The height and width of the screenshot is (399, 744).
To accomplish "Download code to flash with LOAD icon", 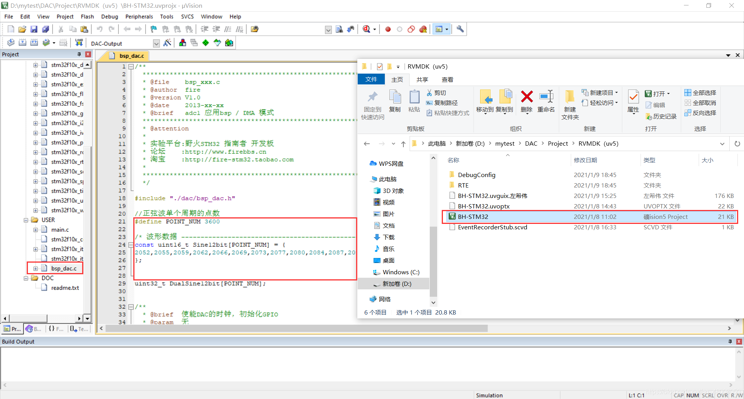I will click(x=79, y=43).
